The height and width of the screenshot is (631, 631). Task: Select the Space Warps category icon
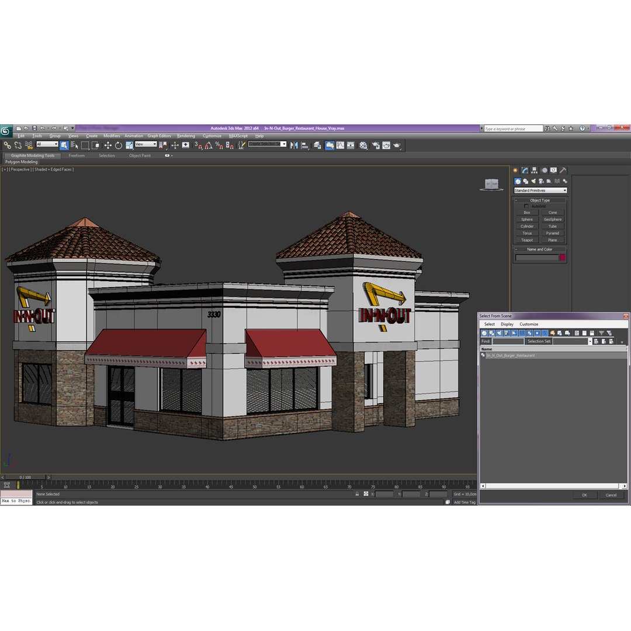pyautogui.click(x=557, y=181)
